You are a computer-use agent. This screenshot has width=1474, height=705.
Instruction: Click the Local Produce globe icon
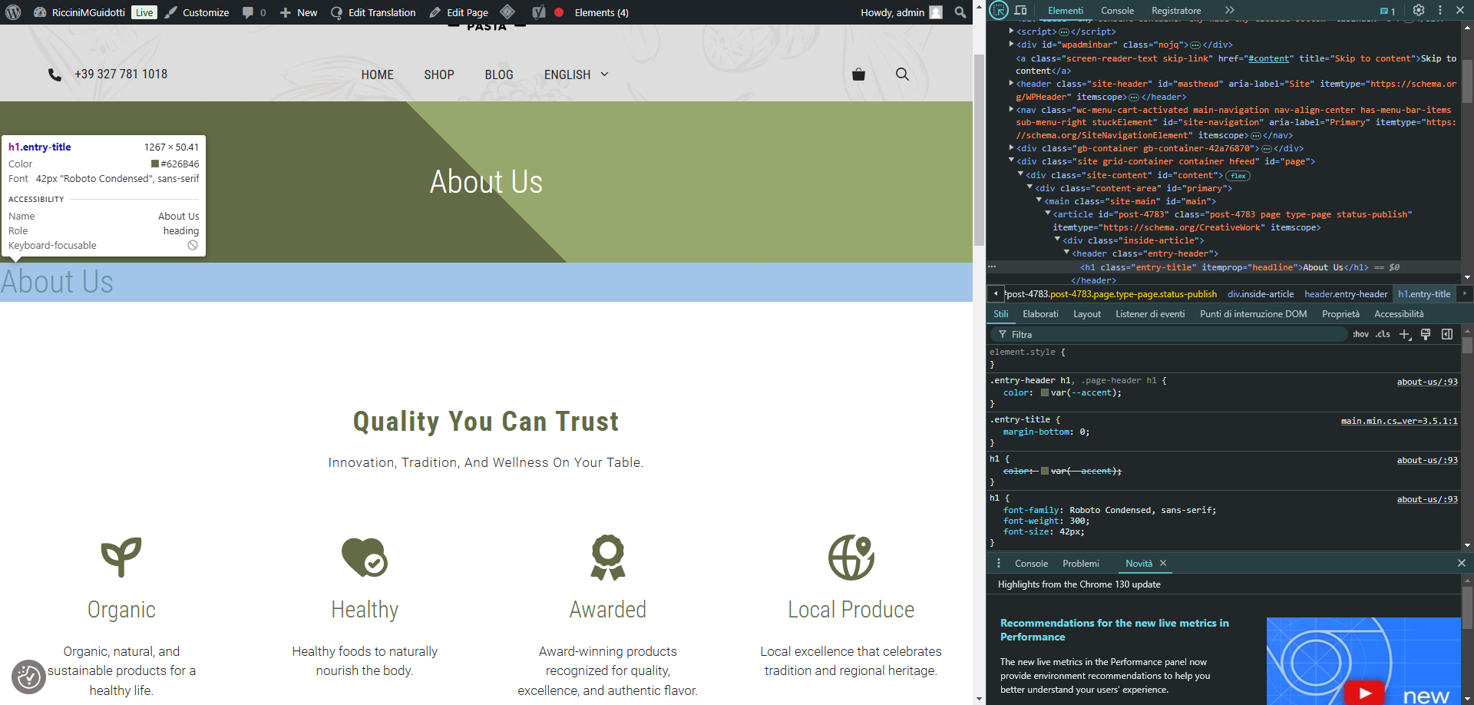[x=851, y=557]
